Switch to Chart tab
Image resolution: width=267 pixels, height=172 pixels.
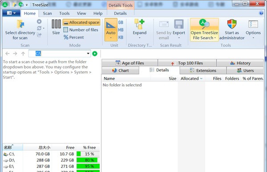point(120,70)
